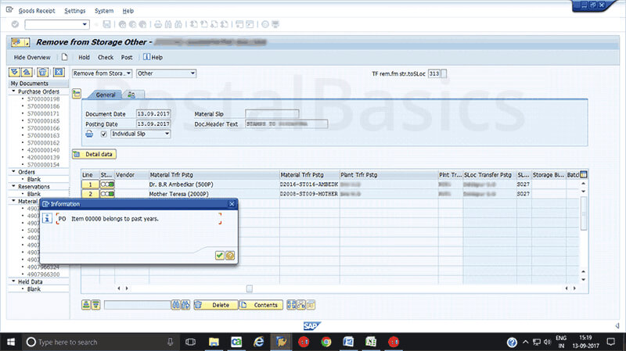Open the Remove from Storage transaction dropdown
Viewport: 626px width, 351px height.
[x=102, y=73]
